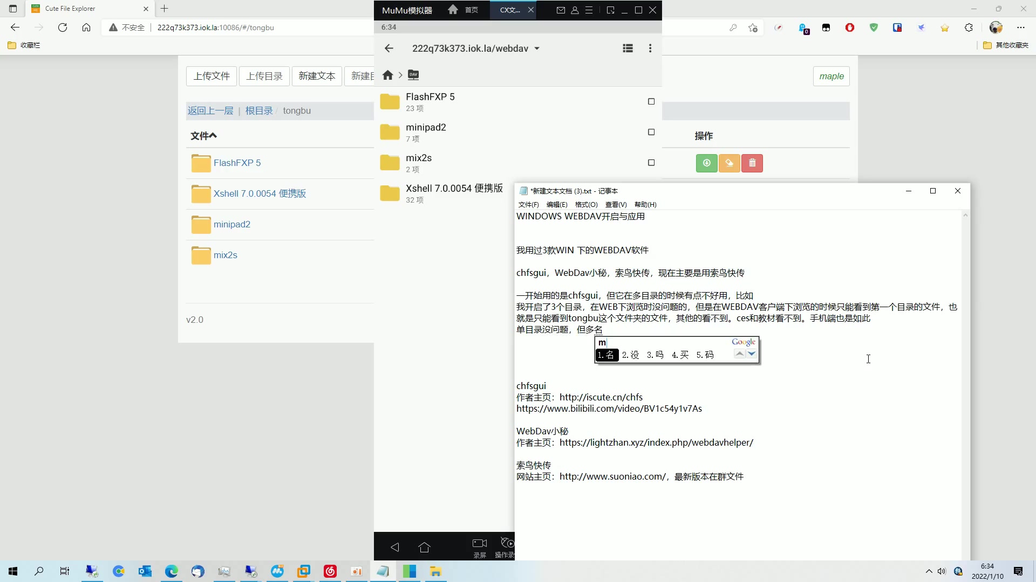Check the FlashFXP 5 folder checkbox

[651, 101]
